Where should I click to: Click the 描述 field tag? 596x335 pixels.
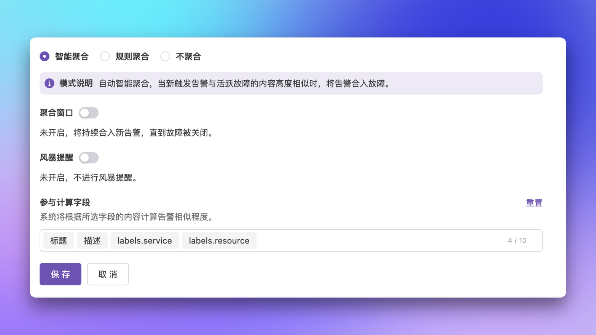pos(92,241)
